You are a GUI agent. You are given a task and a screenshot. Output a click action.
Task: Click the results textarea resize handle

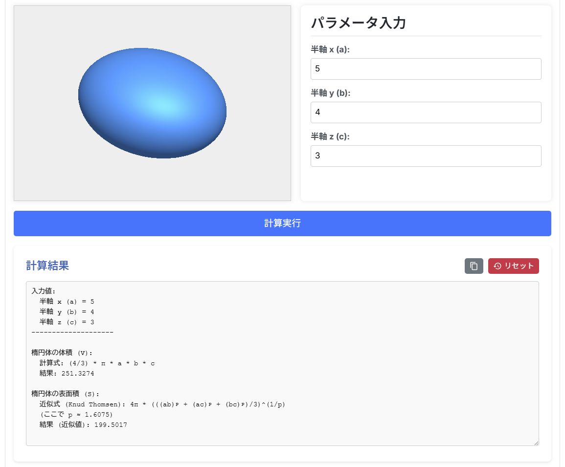(536, 443)
